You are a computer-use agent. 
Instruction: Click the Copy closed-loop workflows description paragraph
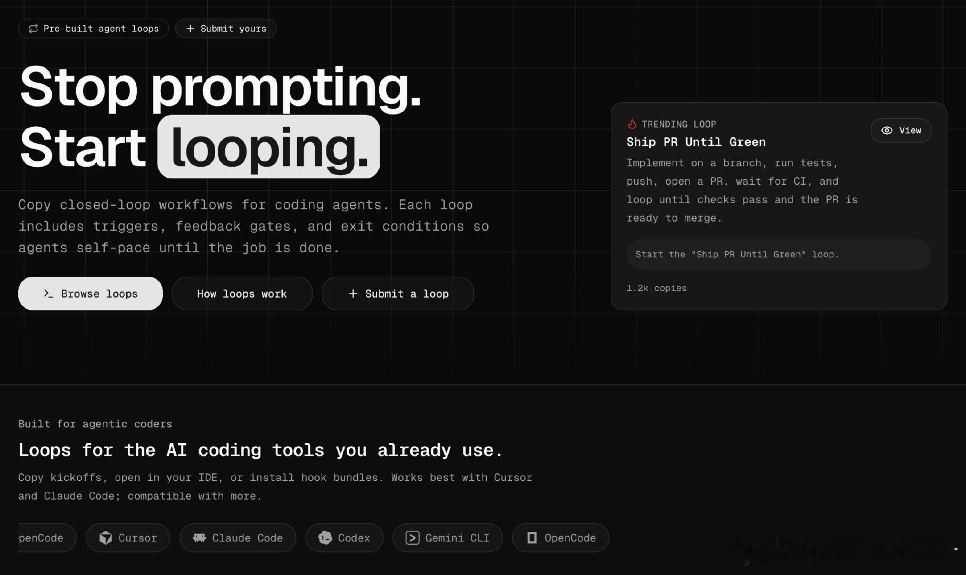(253, 226)
